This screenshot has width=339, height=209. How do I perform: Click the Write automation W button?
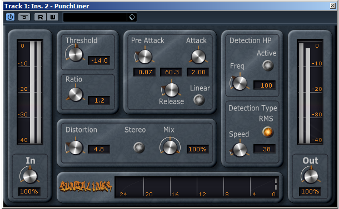[x=53, y=17]
